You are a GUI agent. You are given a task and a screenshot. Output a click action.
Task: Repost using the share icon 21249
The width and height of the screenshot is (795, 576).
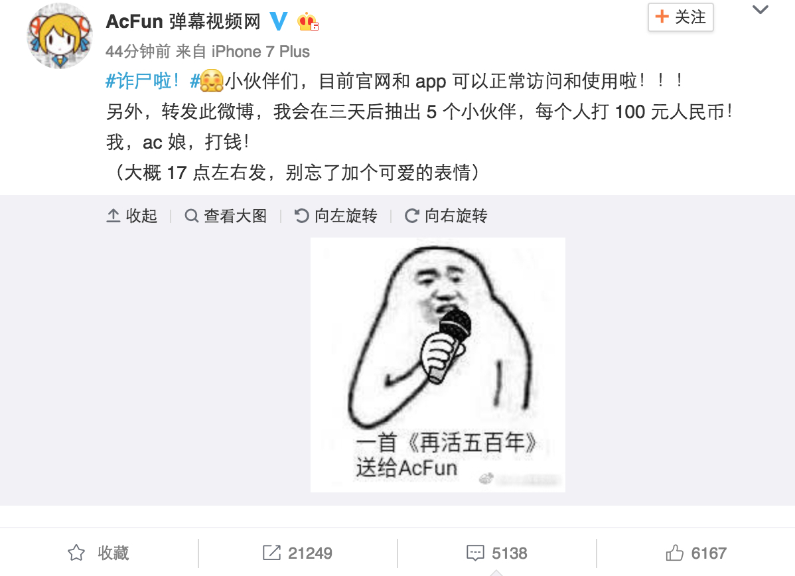point(297,553)
